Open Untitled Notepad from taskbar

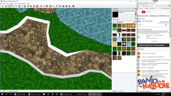coord(20,94)
